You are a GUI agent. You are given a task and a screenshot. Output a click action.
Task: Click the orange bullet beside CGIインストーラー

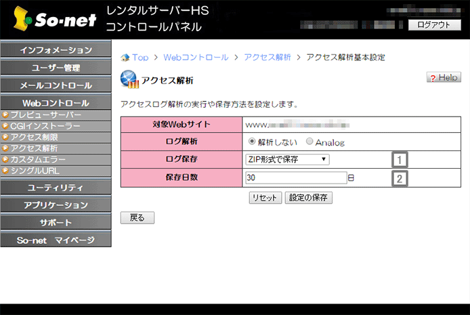point(5,127)
